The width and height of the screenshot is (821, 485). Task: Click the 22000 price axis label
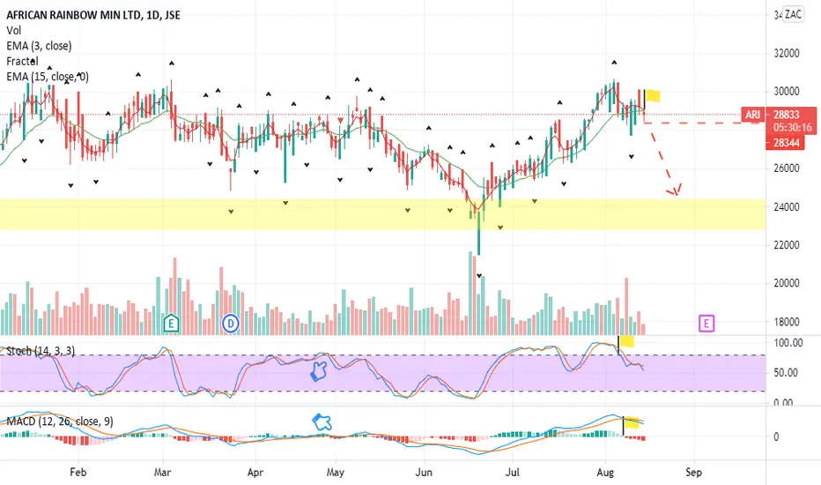[787, 245]
